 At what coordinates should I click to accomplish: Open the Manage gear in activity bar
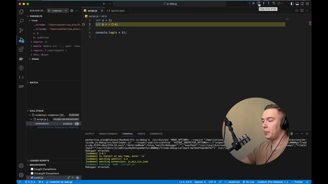(x=21, y=175)
